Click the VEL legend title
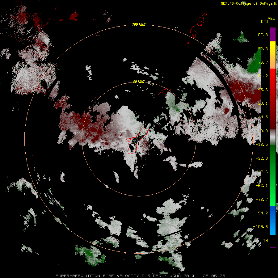The height and width of the screenshot is (278, 278). 271,18
